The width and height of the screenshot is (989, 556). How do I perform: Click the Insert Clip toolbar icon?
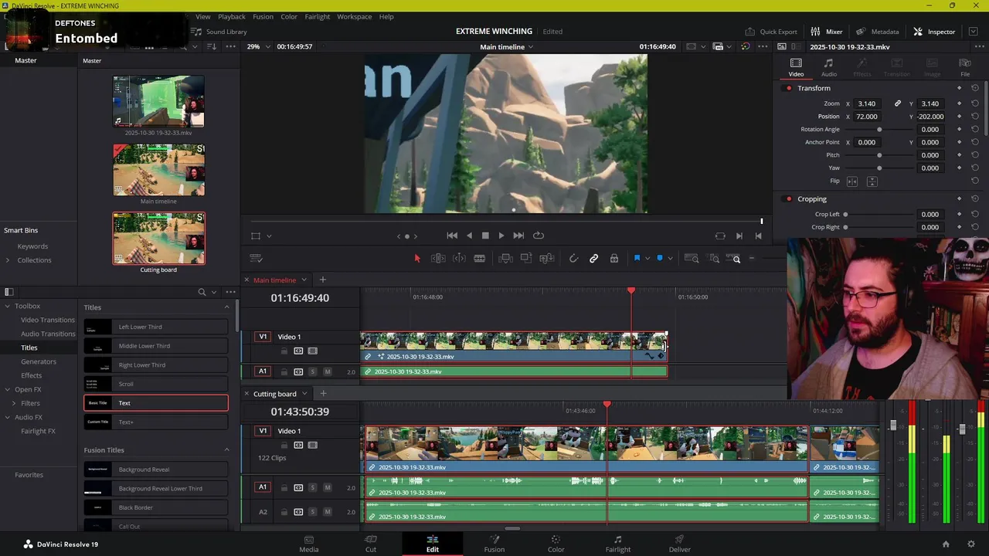click(505, 259)
